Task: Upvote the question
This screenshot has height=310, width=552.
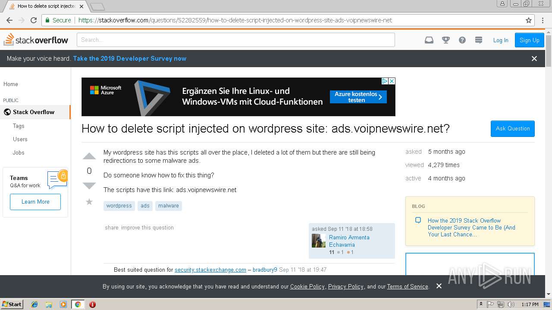Action: click(x=89, y=156)
